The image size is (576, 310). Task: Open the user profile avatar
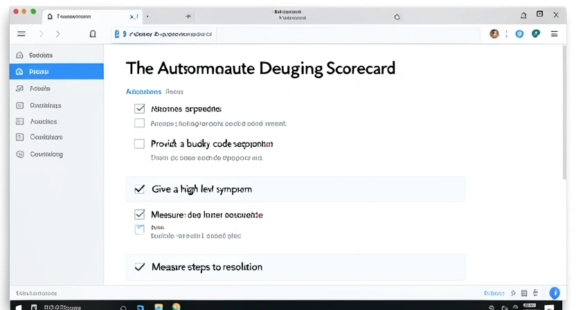[494, 34]
